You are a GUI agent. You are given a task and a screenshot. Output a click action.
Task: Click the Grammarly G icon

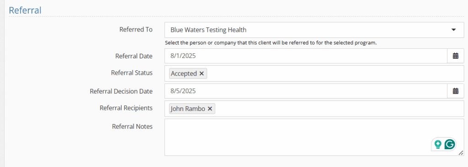pos(450,144)
